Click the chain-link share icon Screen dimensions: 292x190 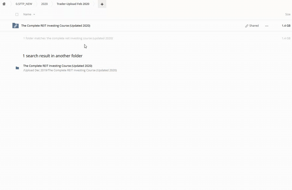coord(247,26)
